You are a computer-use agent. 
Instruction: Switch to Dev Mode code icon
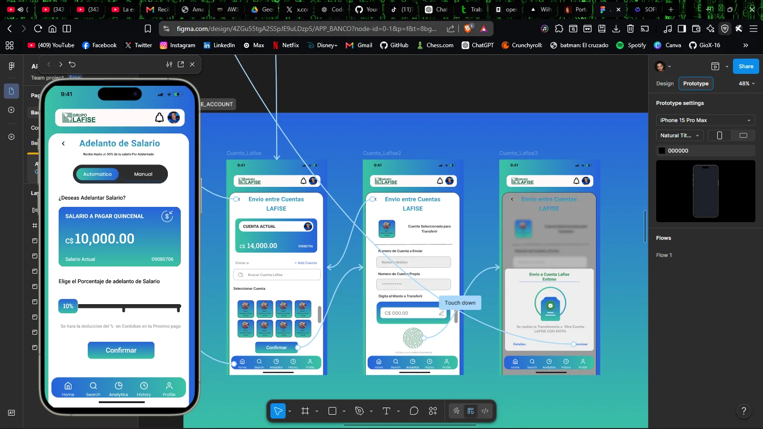point(485,411)
